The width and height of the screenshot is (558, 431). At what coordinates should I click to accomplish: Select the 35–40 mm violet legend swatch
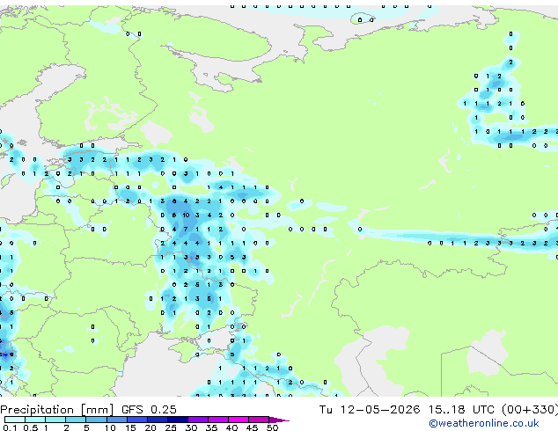[218, 420]
